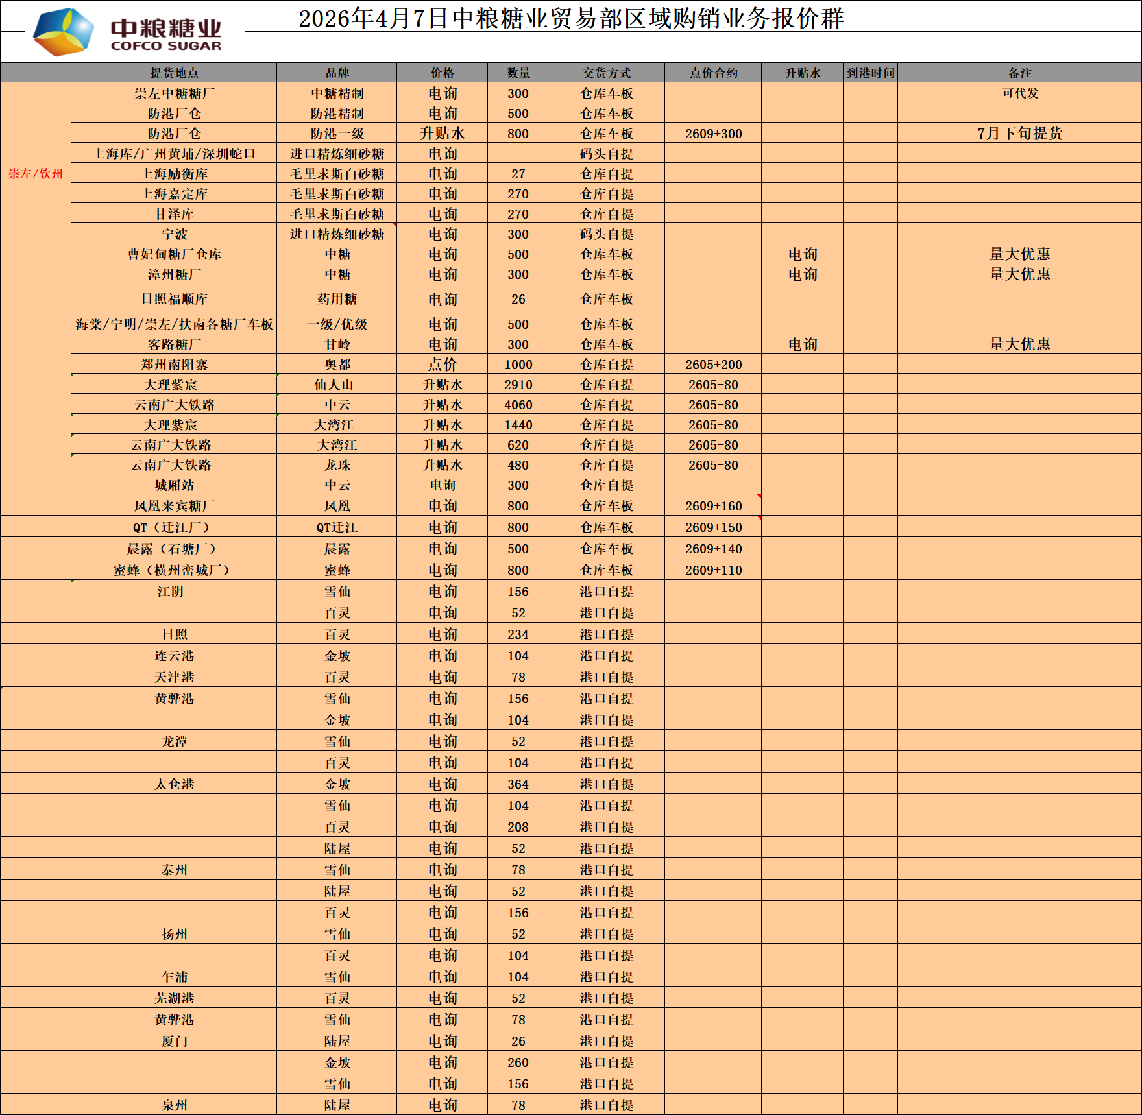Click the 扬州 location cell
The image size is (1142, 1115).
(x=174, y=933)
